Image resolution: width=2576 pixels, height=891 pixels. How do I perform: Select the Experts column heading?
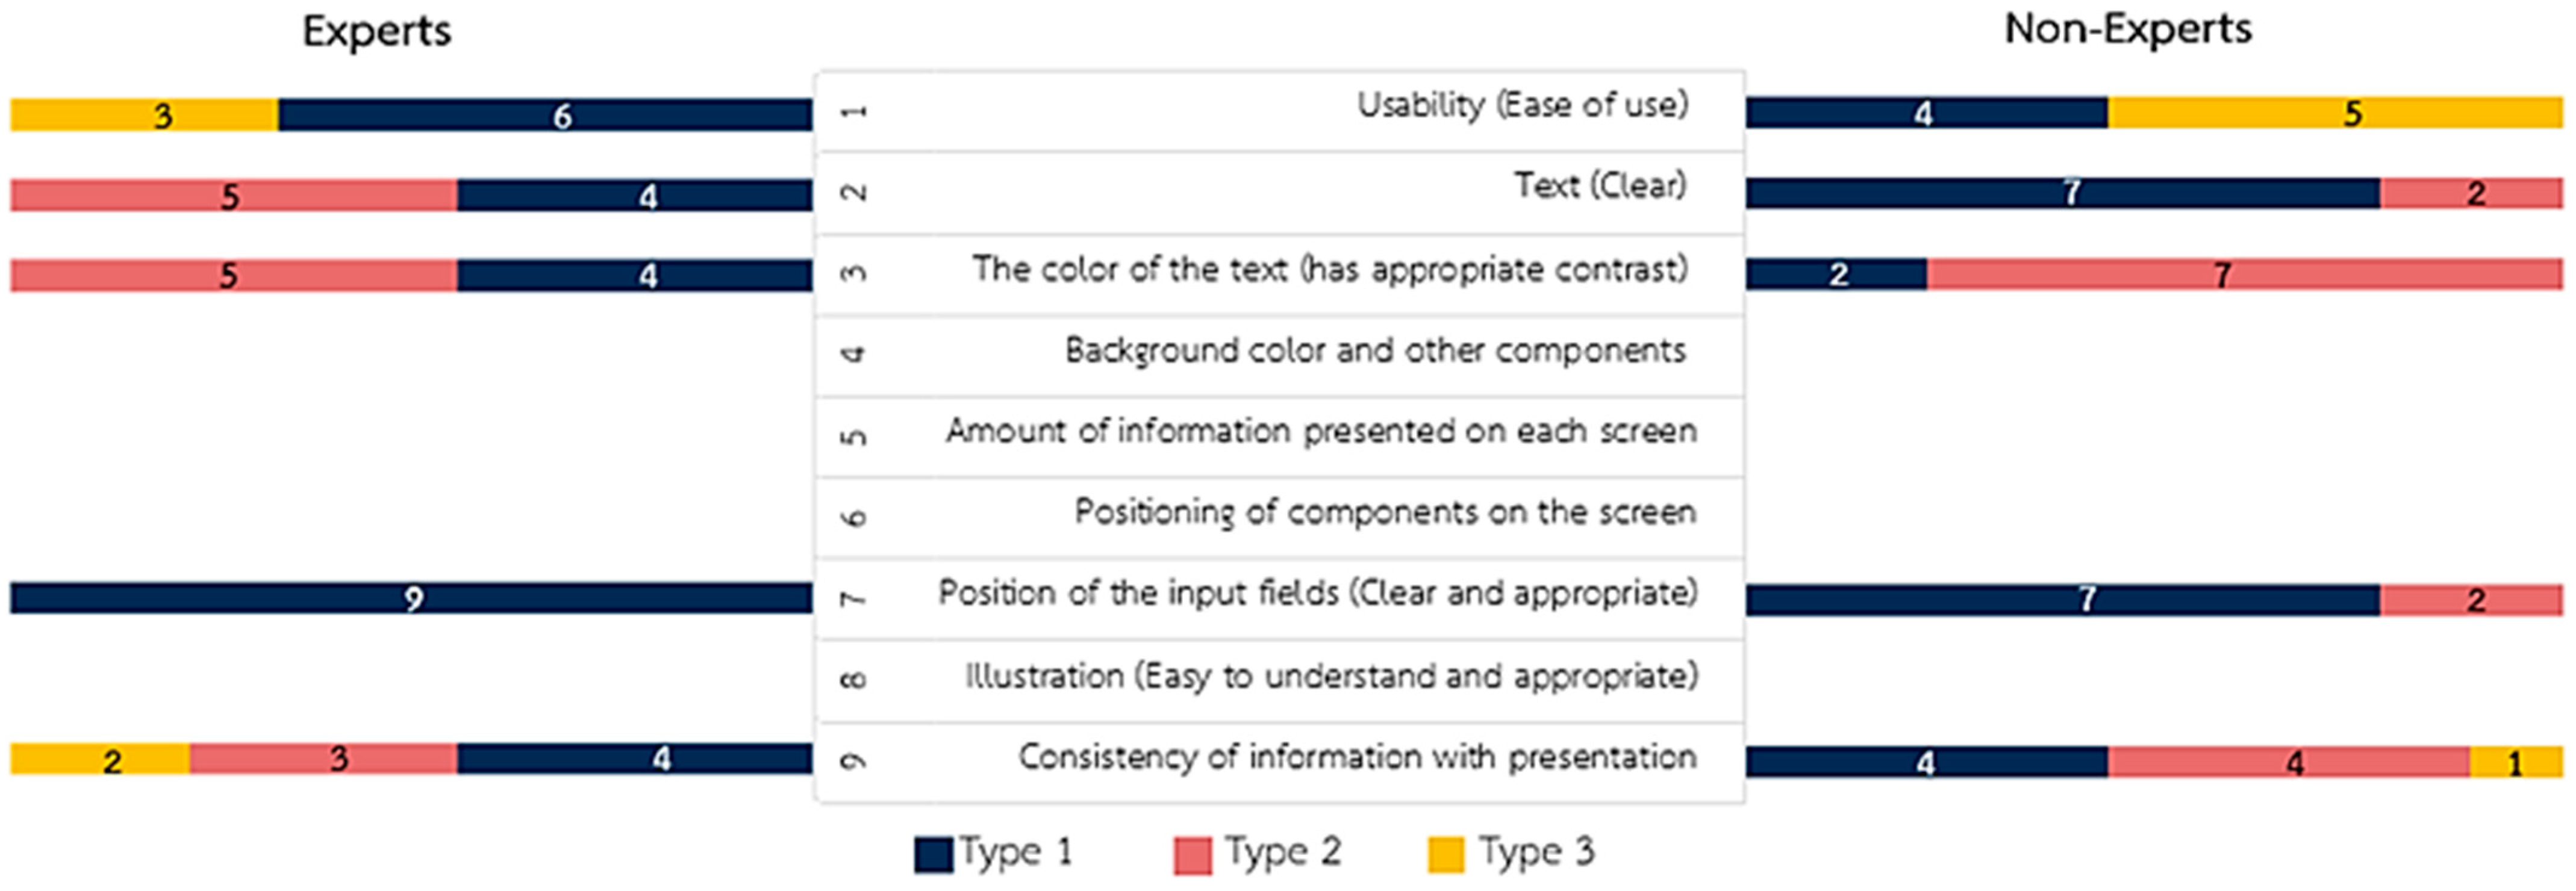tap(377, 31)
